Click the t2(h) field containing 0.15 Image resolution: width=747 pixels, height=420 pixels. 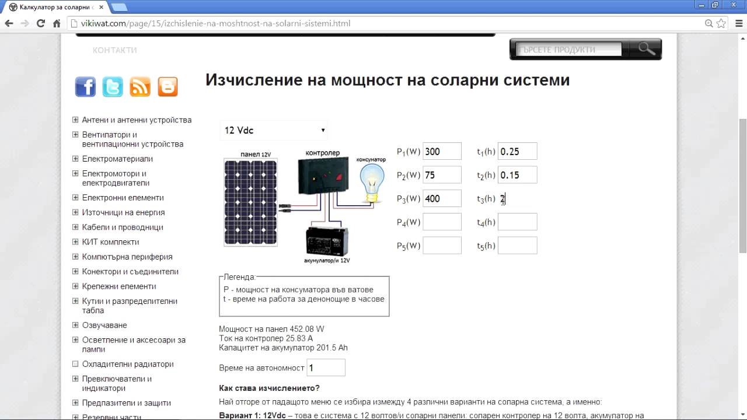click(517, 175)
